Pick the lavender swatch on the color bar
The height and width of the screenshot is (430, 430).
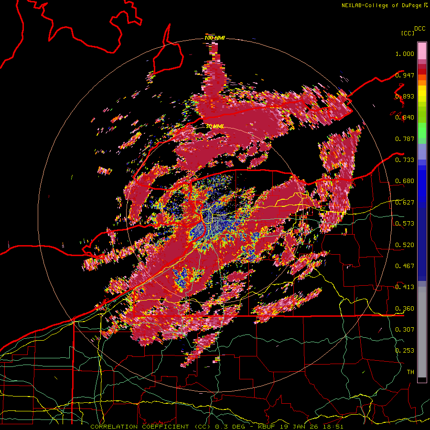tap(422, 151)
